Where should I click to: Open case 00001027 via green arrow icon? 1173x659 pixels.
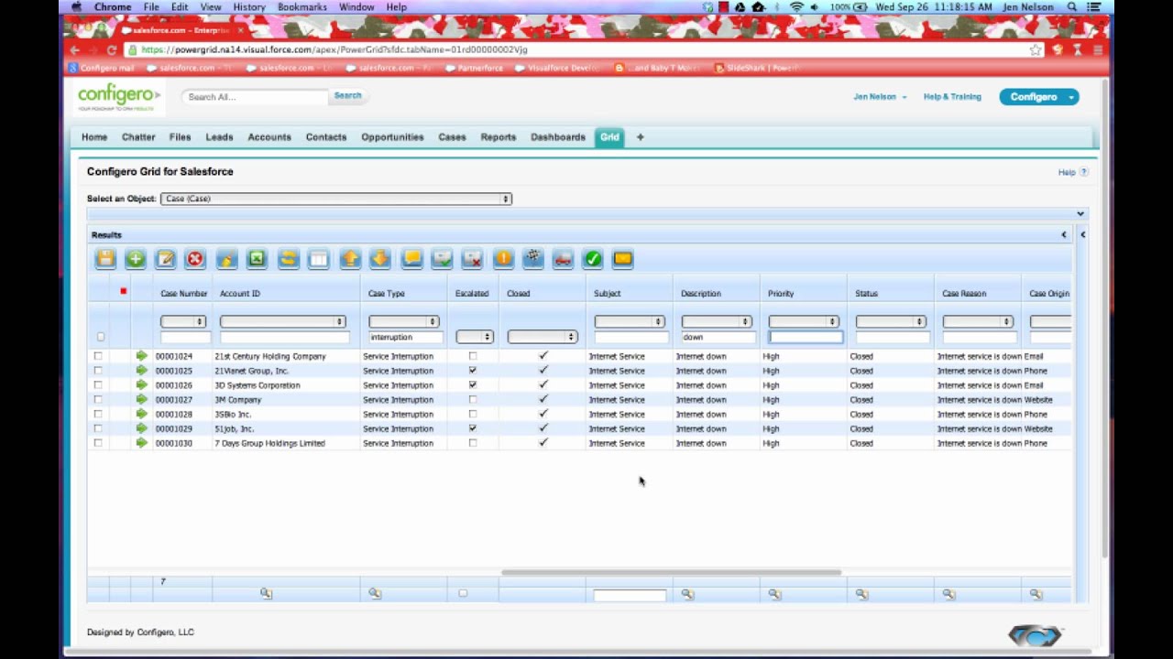(141, 399)
